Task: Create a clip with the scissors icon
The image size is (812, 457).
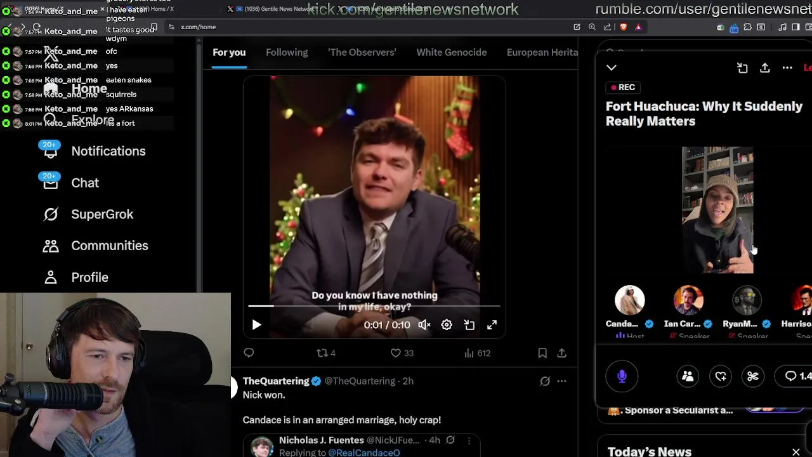Action: point(753,376)
